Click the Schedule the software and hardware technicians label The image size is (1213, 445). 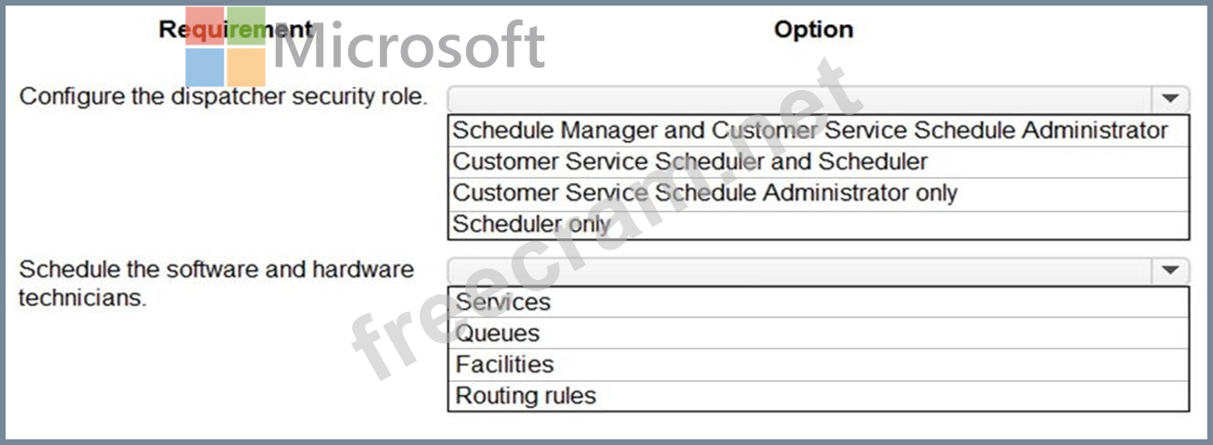click(216, 284)
